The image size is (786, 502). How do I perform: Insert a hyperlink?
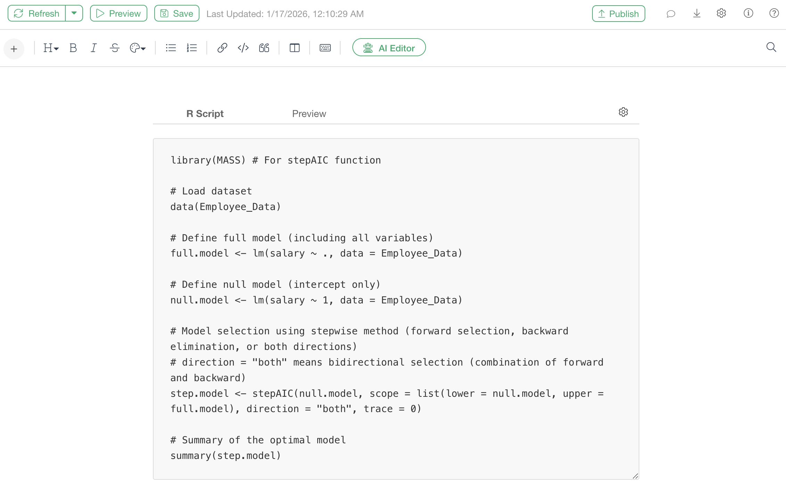(222, 48)
